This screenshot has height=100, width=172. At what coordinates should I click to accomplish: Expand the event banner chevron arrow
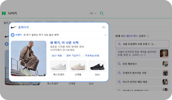105,35
